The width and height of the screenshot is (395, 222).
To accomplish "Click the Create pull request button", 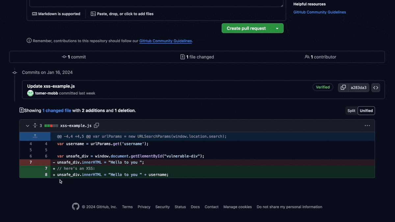I will click(246, 28).
